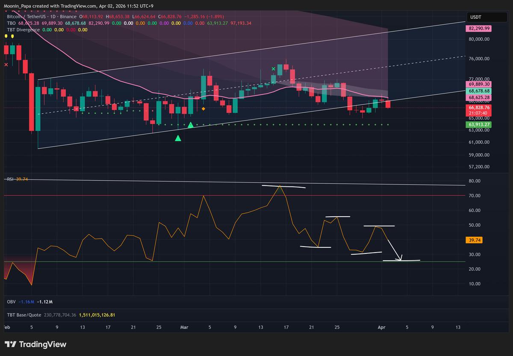Click the TradingView logo

[35, 344]
